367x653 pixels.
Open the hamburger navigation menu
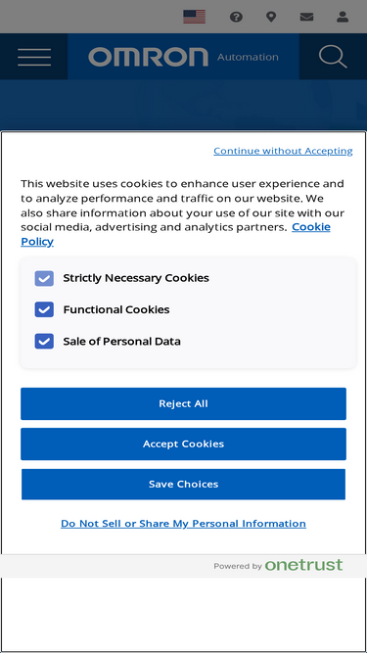[x=34, y=57]
